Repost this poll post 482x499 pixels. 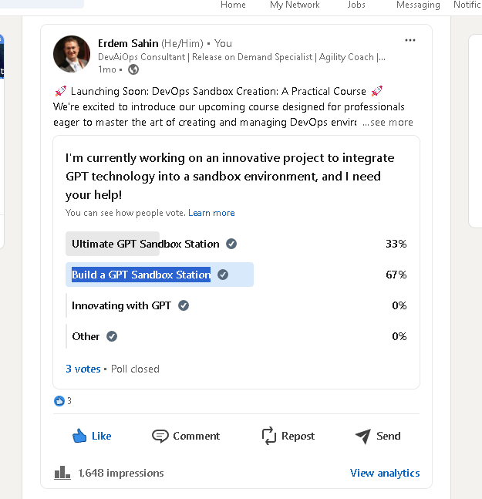[x=288, y=436]
